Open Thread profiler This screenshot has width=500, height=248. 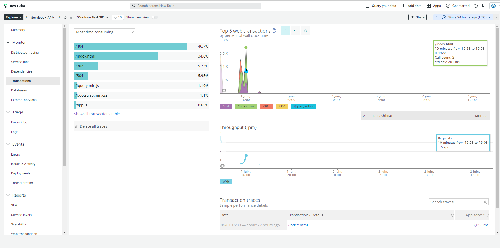coord(22,183)
